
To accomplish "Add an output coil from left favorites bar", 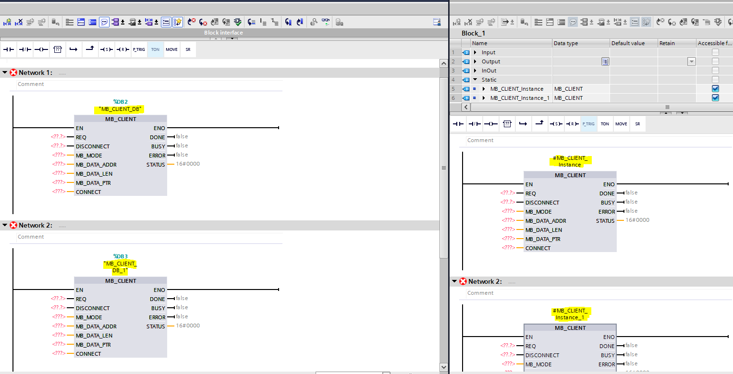I will 41,49.
